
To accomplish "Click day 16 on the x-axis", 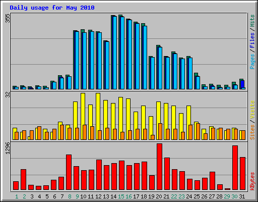I will [128, 196].
